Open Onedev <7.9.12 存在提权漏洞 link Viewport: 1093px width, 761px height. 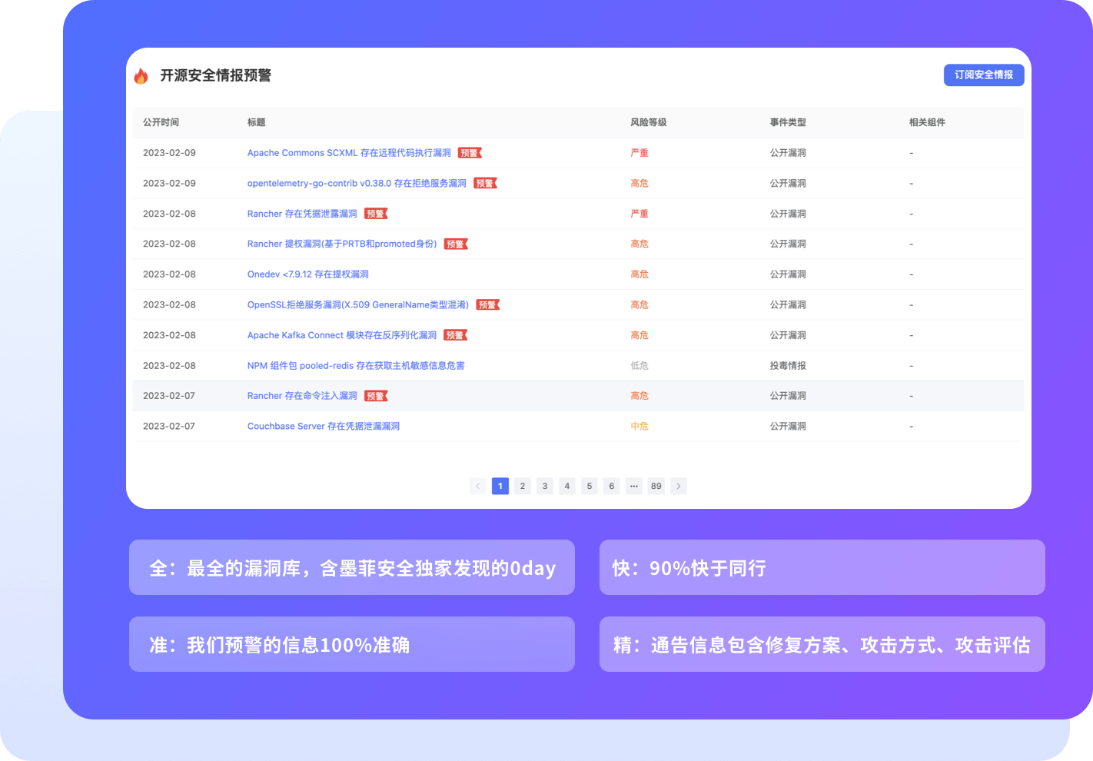(307, 274)
